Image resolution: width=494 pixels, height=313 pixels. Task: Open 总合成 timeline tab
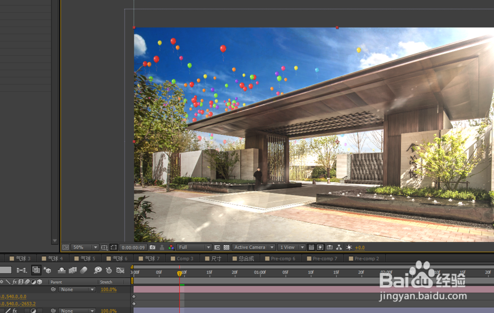[x=243, y=259]
